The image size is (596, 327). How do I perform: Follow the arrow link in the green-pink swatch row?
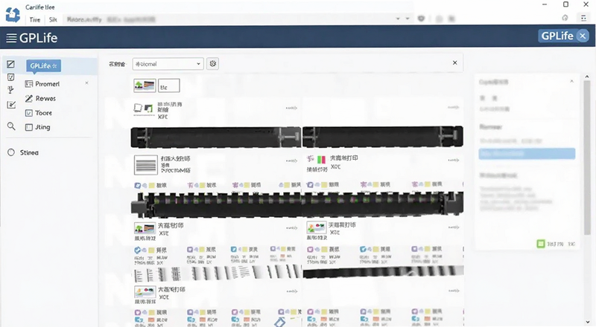(x=453, y=160)
